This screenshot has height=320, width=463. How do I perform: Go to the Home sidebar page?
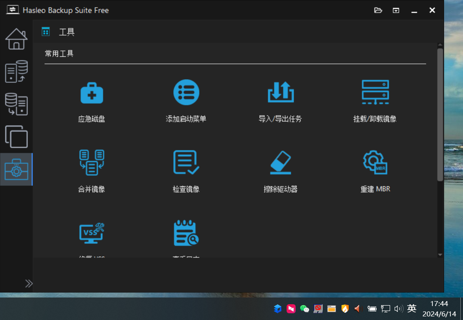click(16, 39)
